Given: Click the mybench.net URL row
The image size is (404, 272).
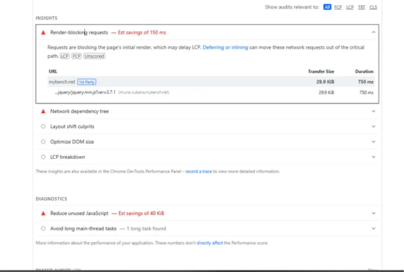Looking at the screenshot, I should pos(211,82).
